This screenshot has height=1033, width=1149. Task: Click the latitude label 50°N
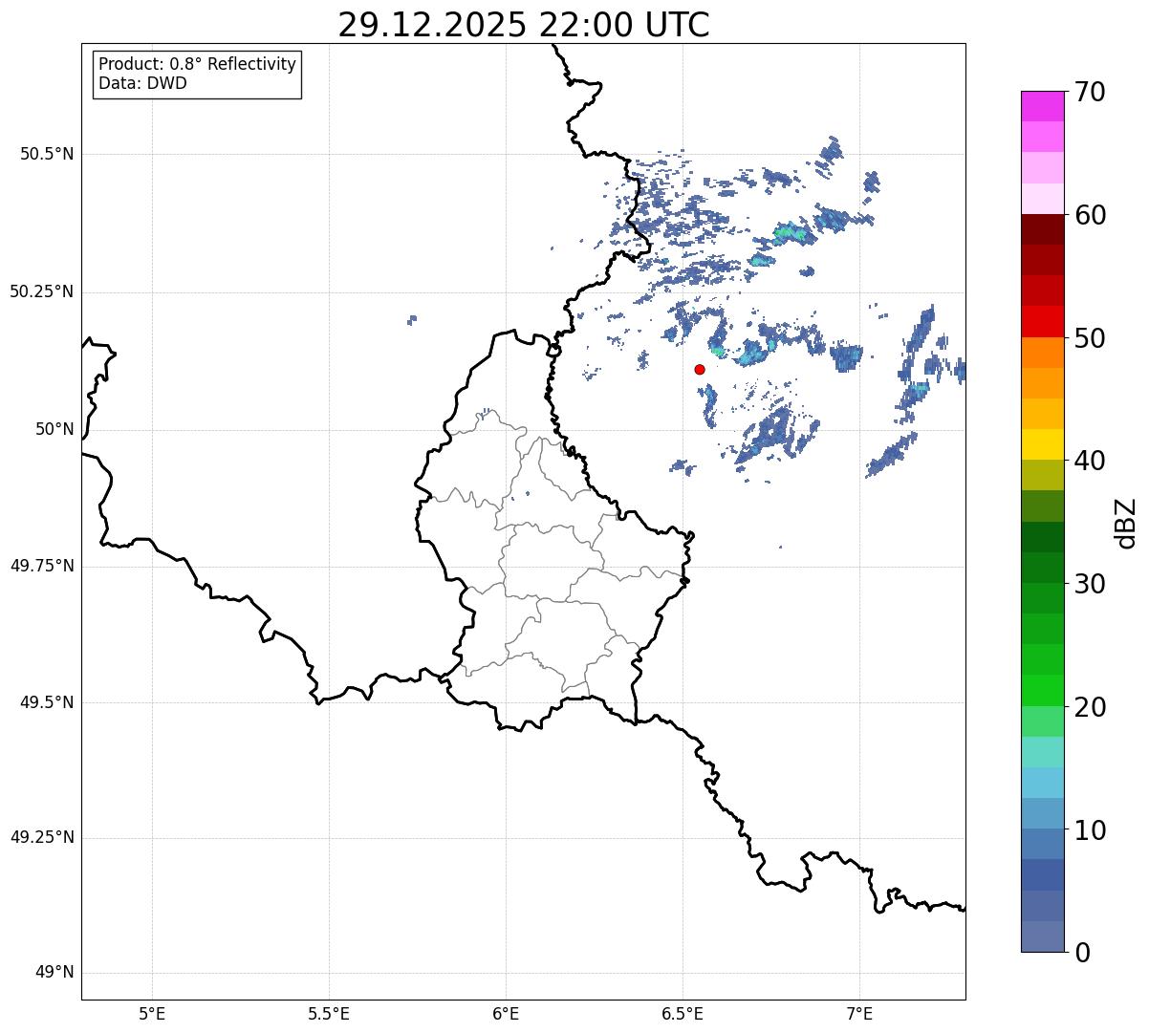tap(54, 429)
